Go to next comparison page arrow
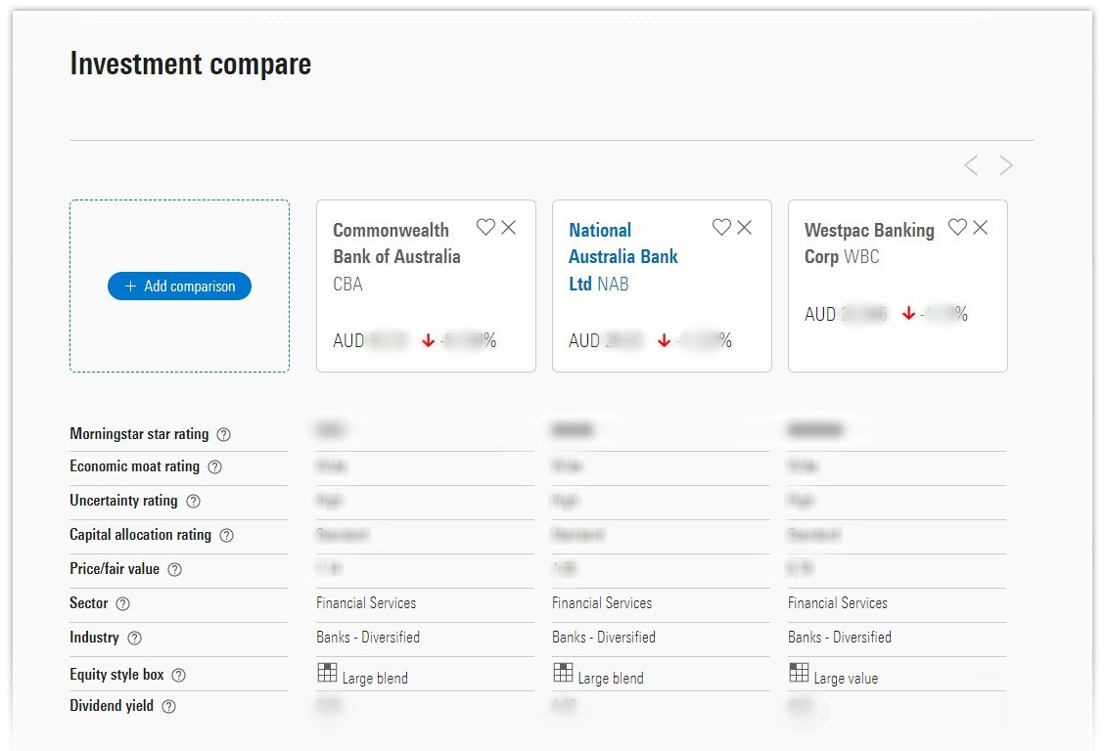This screenshot has width=1106, height=751. click(1006, 165)
